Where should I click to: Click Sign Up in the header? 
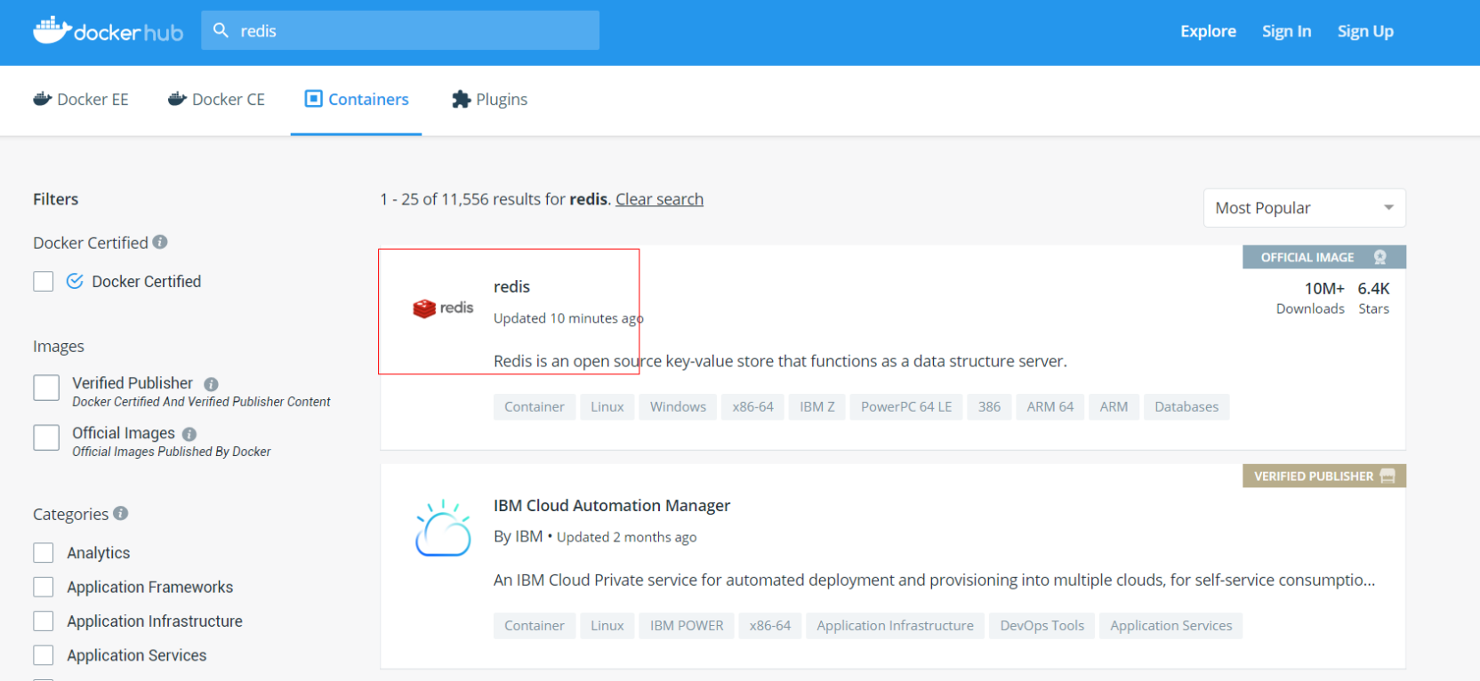point(1365,31)
